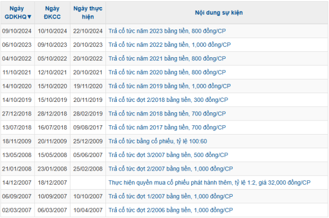Click the Ngày ĐKCC column header
Viewport: 329px width, 218px height.
click(x=52, y=13)
